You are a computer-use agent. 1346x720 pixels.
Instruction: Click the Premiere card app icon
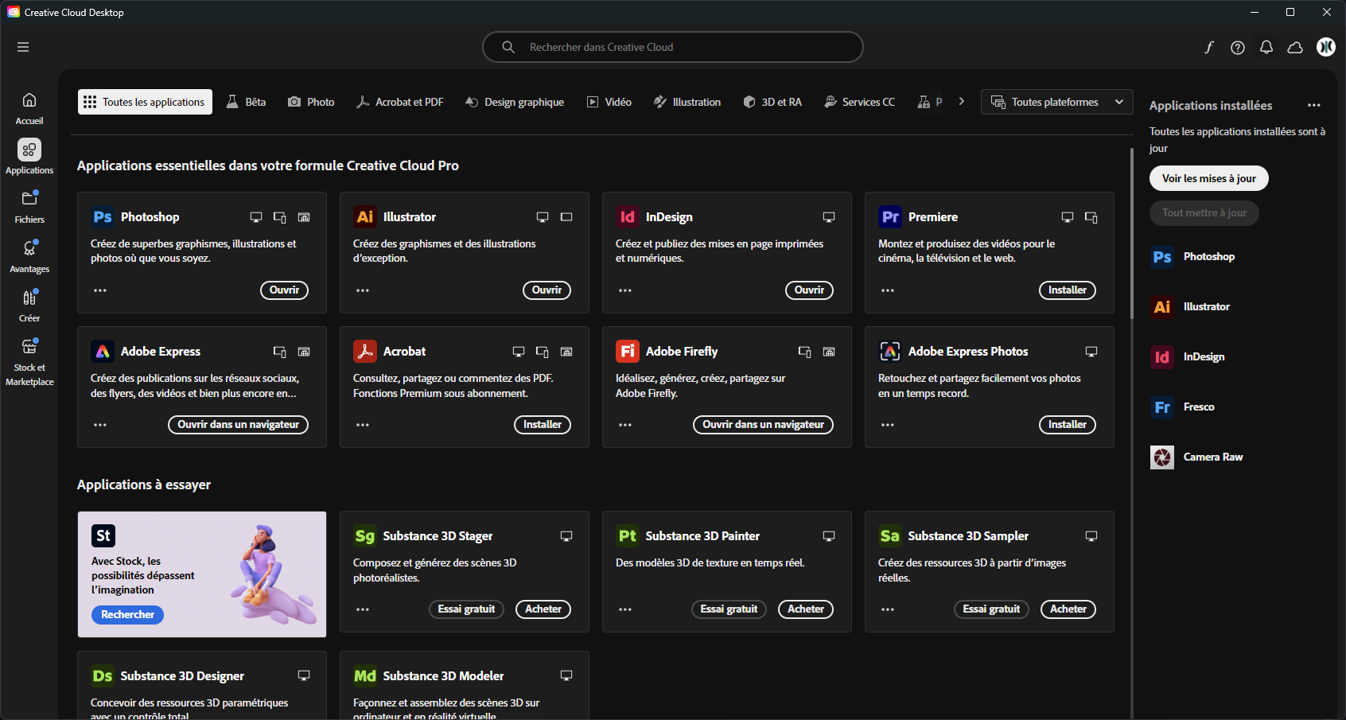tap(890, 217)
